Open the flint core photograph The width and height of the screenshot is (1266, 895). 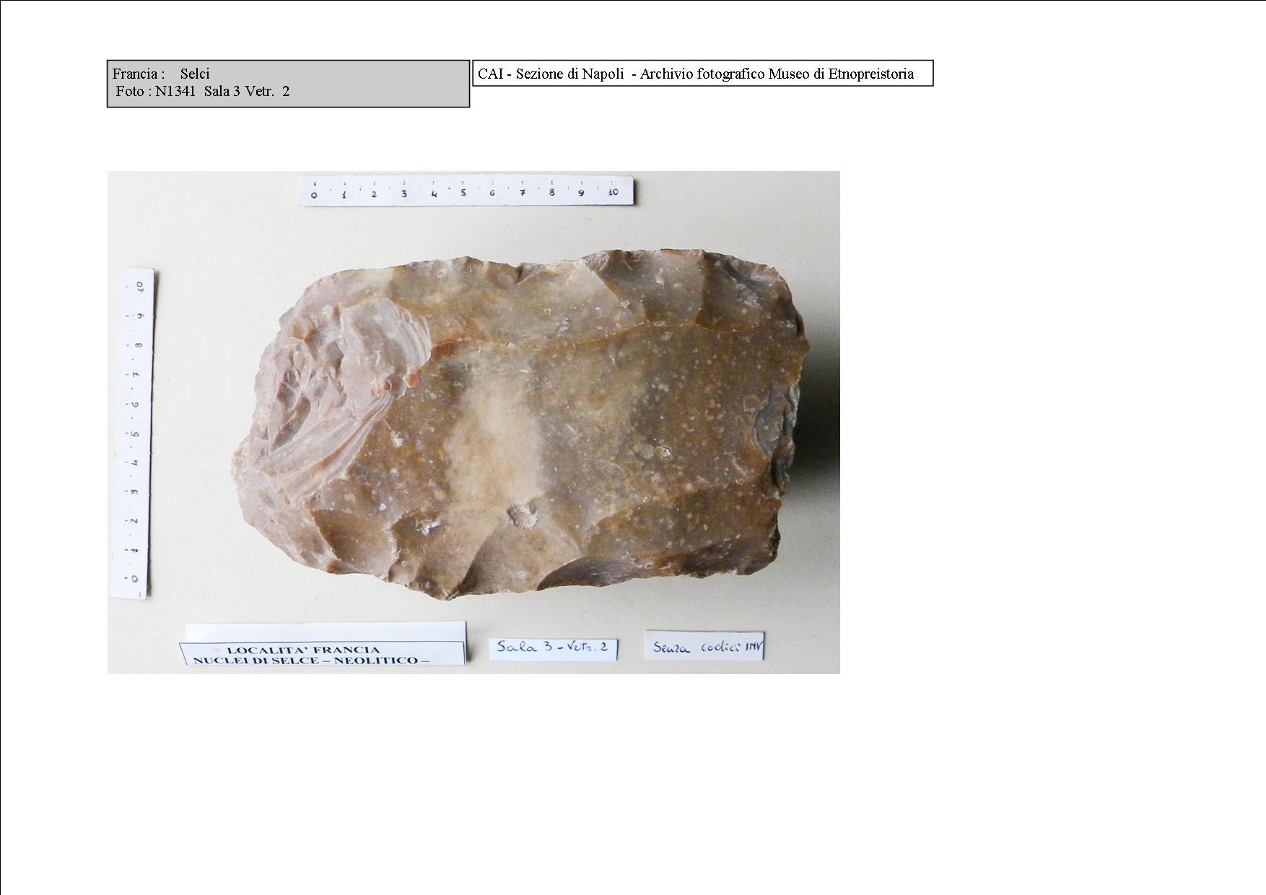click(x=473, y=422)
